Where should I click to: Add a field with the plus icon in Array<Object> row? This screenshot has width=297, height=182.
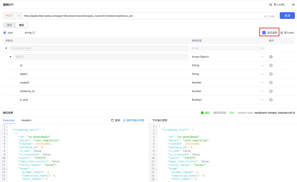click(x=271, y=57)
